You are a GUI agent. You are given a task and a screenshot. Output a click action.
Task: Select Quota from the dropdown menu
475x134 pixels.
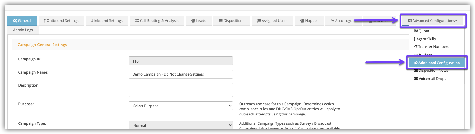point(423,31)
